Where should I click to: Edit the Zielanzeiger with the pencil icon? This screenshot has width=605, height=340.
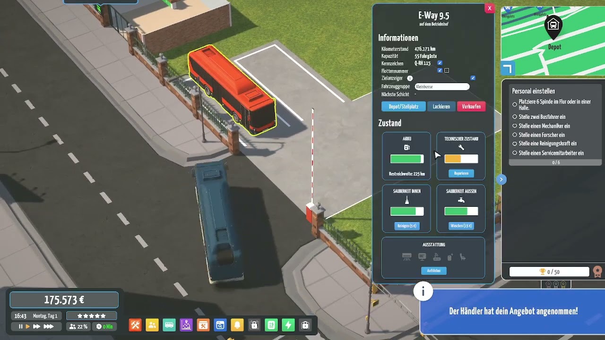pos(473,78)
